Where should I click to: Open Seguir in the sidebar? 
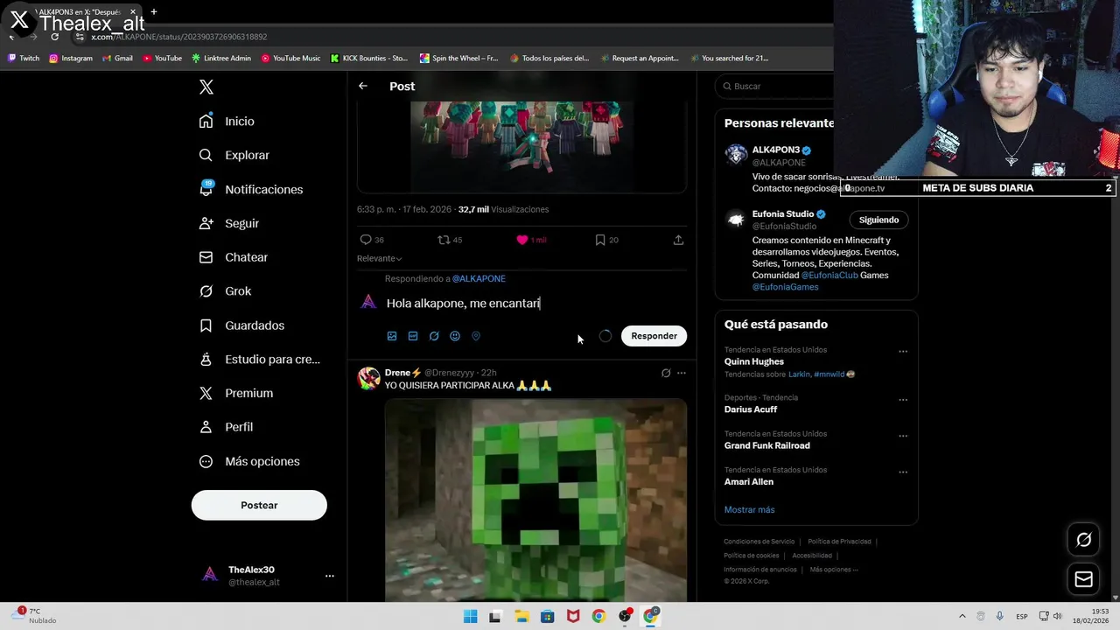click(x=229, y=223)
